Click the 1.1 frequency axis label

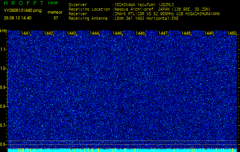pyautogui.click(x=3, y=49)
